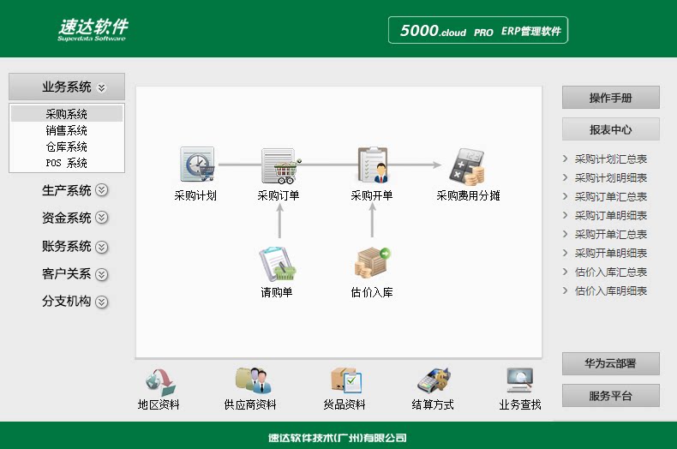
Task: Open the 估价入库 crate icon
Action: pos(372,262)
